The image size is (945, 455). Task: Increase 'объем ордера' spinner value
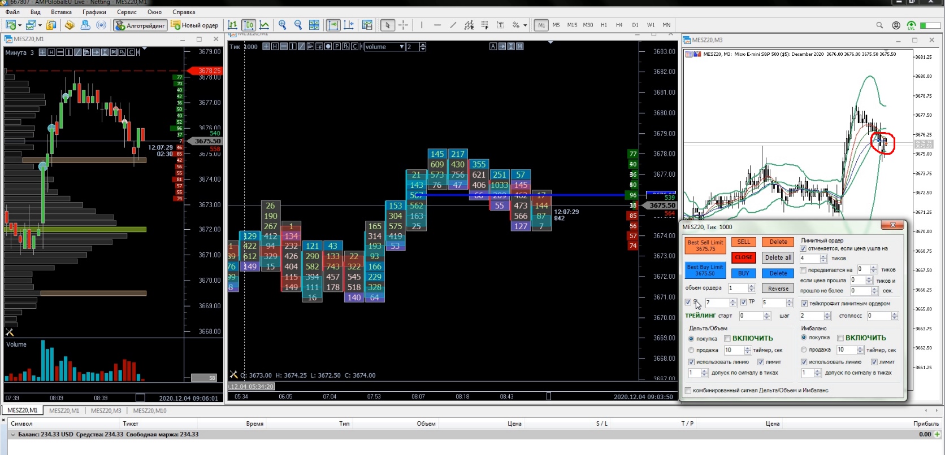pos(752,286)
